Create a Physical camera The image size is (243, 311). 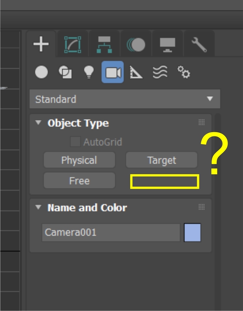[x=79, y=160]
